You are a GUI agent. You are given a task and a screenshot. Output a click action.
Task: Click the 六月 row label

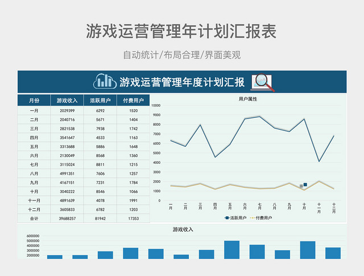[x=34, y=156]
